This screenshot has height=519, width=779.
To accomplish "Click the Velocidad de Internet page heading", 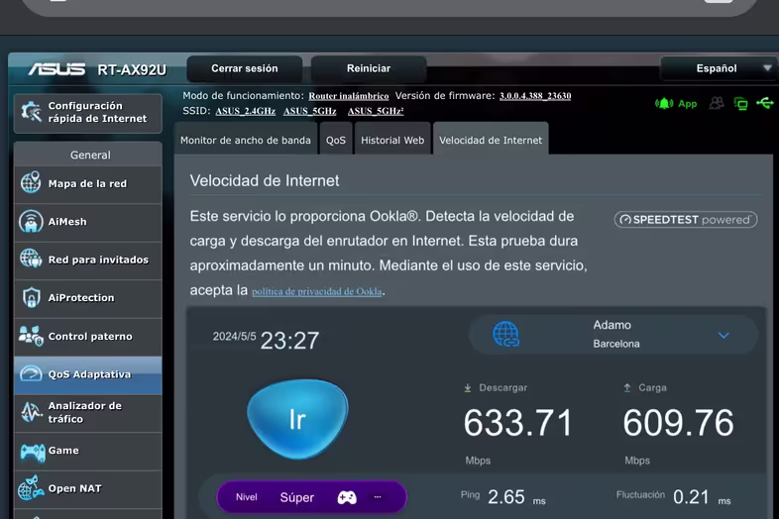I will (x=265, y=181).
